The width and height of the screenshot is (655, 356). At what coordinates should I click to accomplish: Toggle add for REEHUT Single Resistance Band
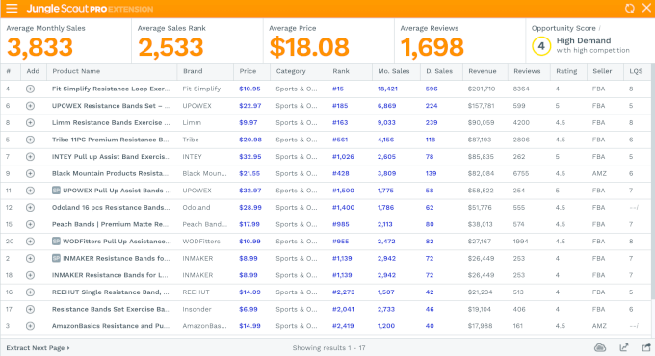pos(30,292)
